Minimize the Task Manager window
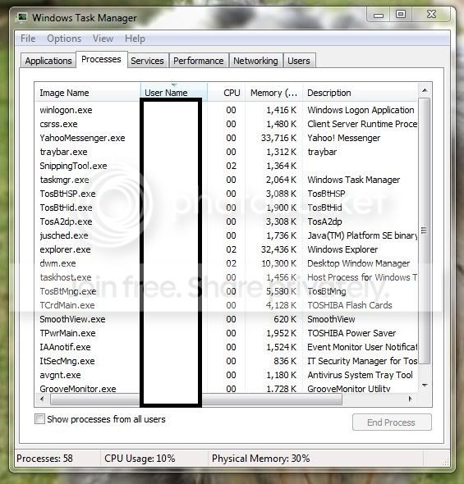 379,15
